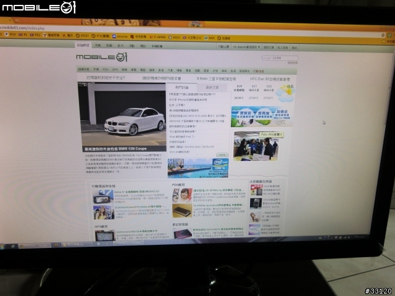Select the first top-strip navigation tab

point(83,45)
